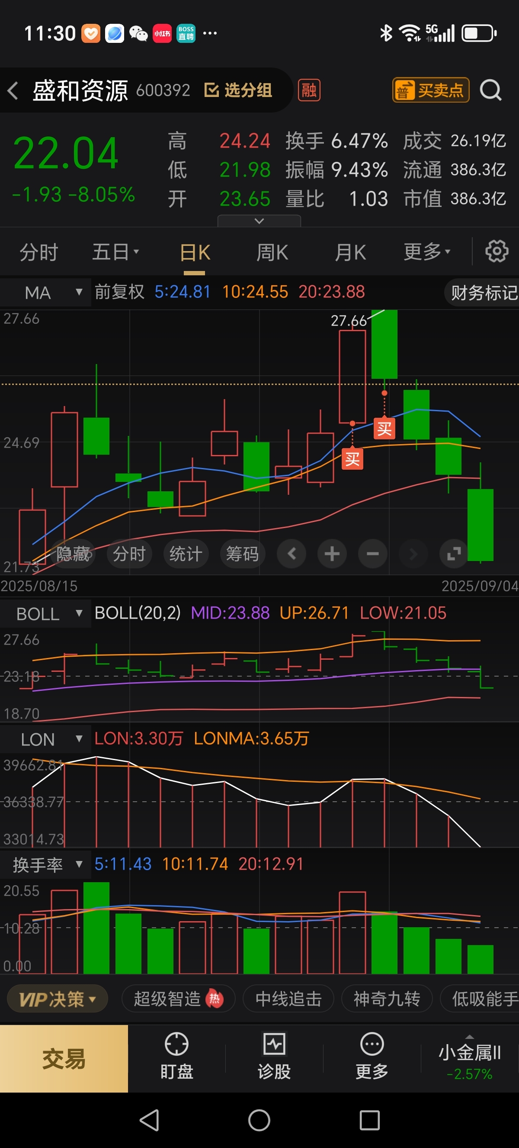Tap BOLL LOW:21.05 value
519x1148 pixels.
(x=403, y=613)
